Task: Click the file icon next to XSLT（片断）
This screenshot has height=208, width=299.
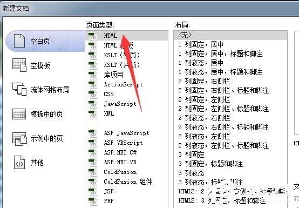Action: click(x=93, y=65)
